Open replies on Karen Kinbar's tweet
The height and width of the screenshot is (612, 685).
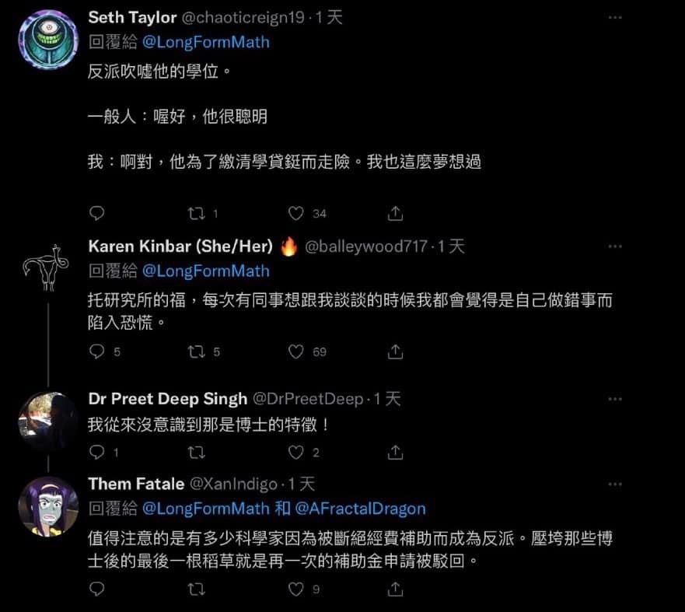pyautogui.click(x=96, y=351)
